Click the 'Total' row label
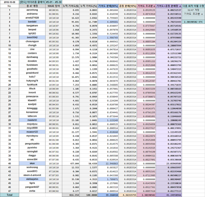This screenshot has width=205, height=197. (x=9, y=195)
